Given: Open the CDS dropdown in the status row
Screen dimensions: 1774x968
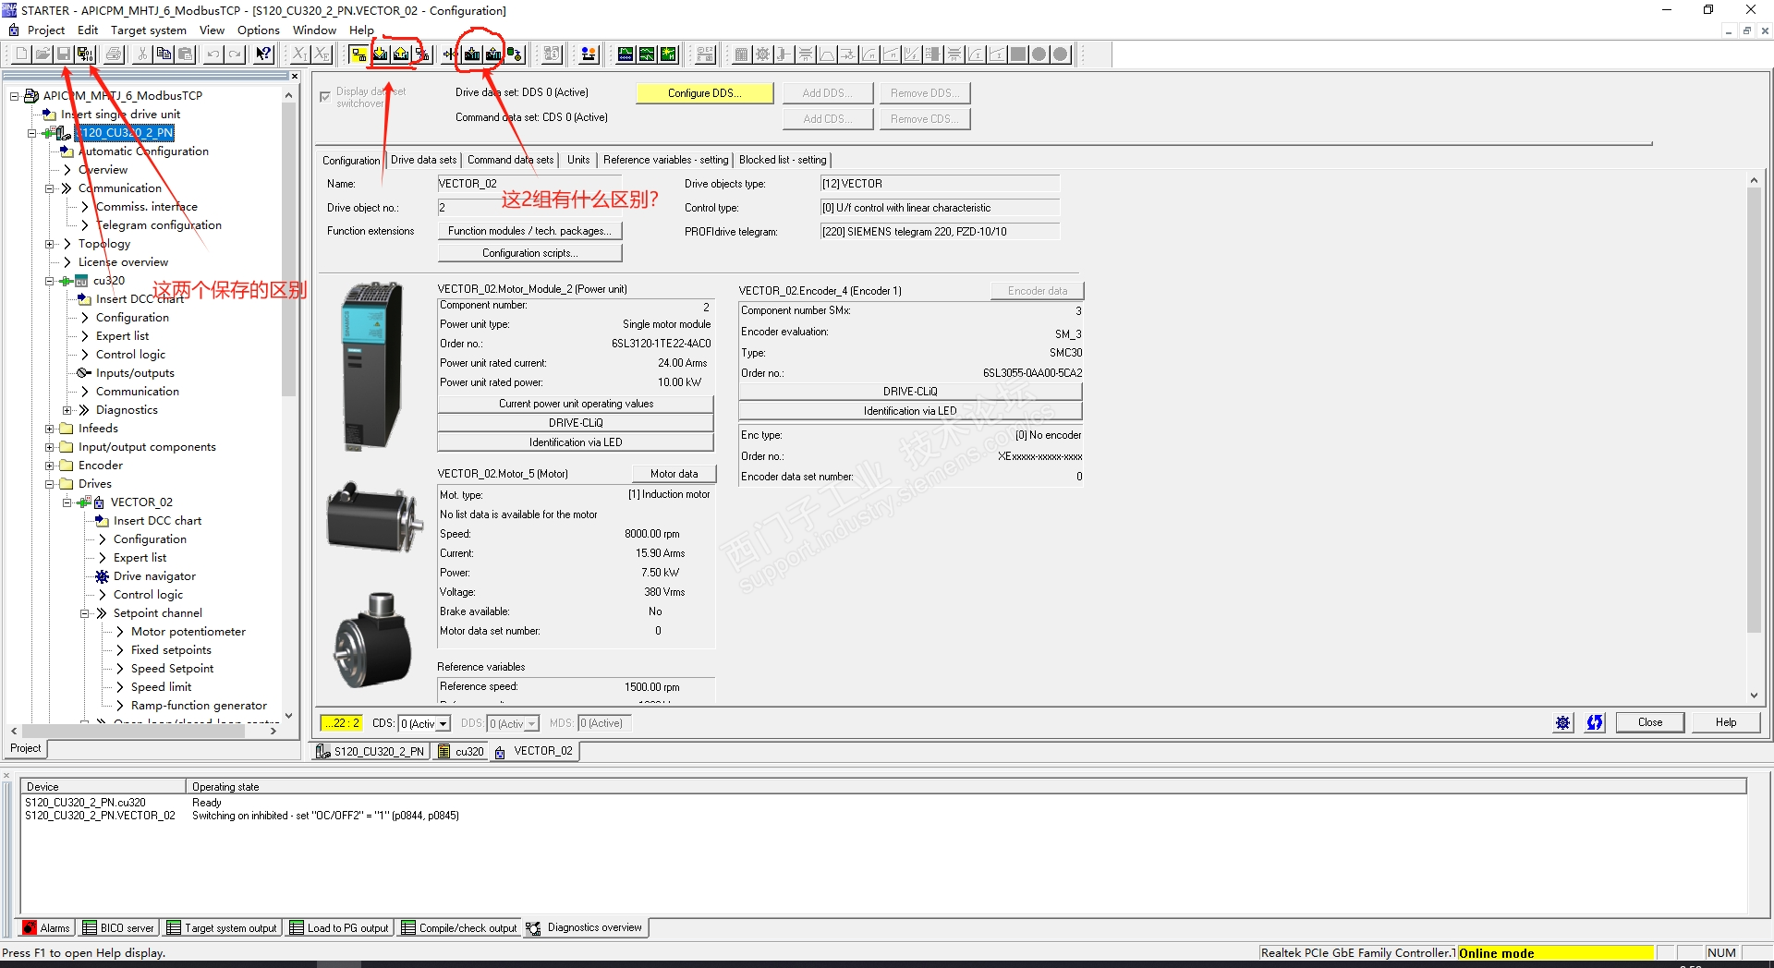Looking at the screenshot, I should (x=444, y=724).
